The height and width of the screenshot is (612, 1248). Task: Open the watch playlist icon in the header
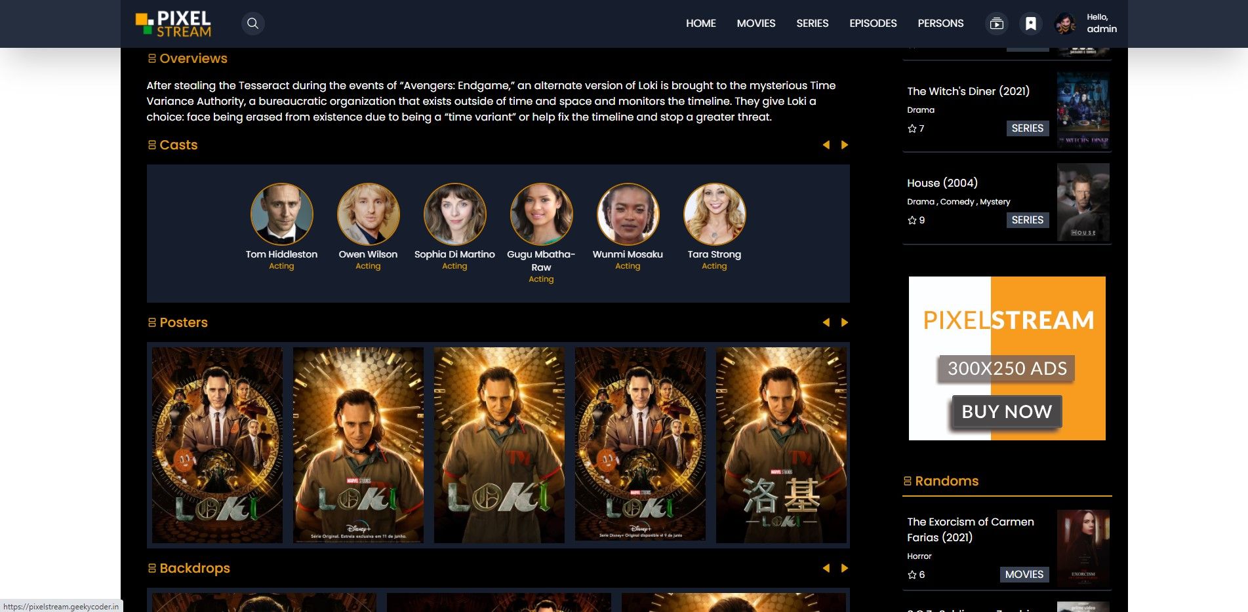tap(996, 24)
